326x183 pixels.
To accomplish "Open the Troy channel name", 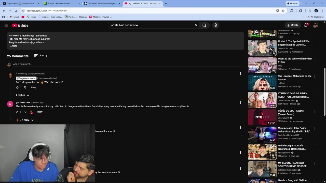I will click(x=280, y=66).
